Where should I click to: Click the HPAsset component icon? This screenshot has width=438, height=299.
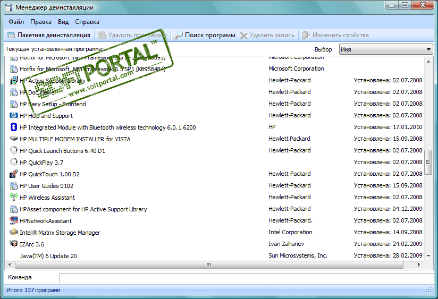pos(13,209)
